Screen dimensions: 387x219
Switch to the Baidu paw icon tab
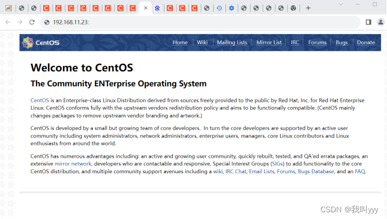pyautogui.click(x=157, y=8)
